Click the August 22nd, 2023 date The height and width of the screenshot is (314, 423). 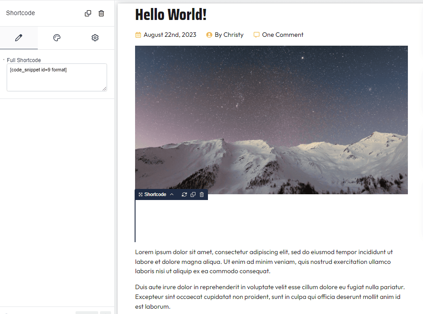click(170, 35)
